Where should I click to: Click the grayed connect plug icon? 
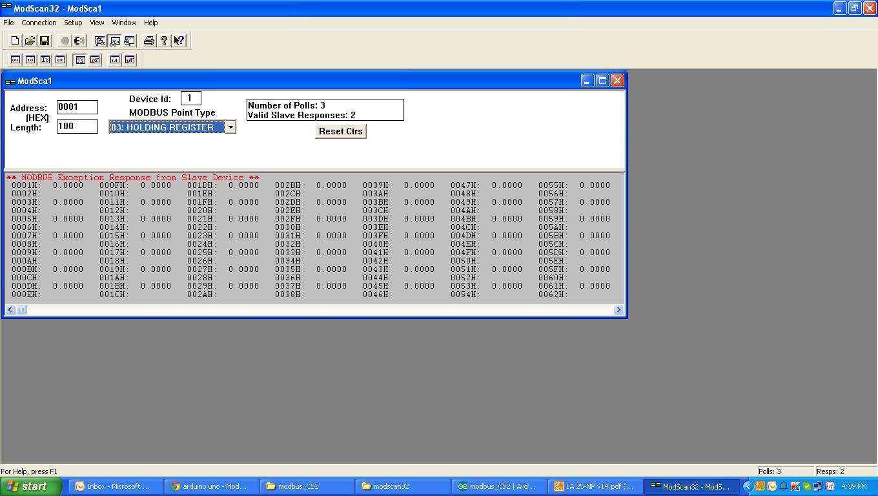65,41
